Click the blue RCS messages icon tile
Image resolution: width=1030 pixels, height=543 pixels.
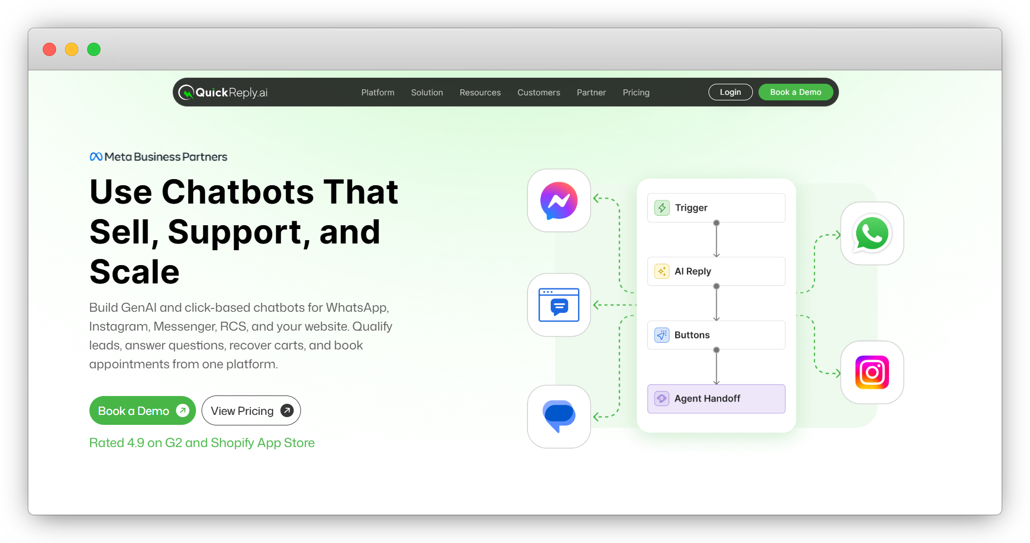click(x=559, y=417)
